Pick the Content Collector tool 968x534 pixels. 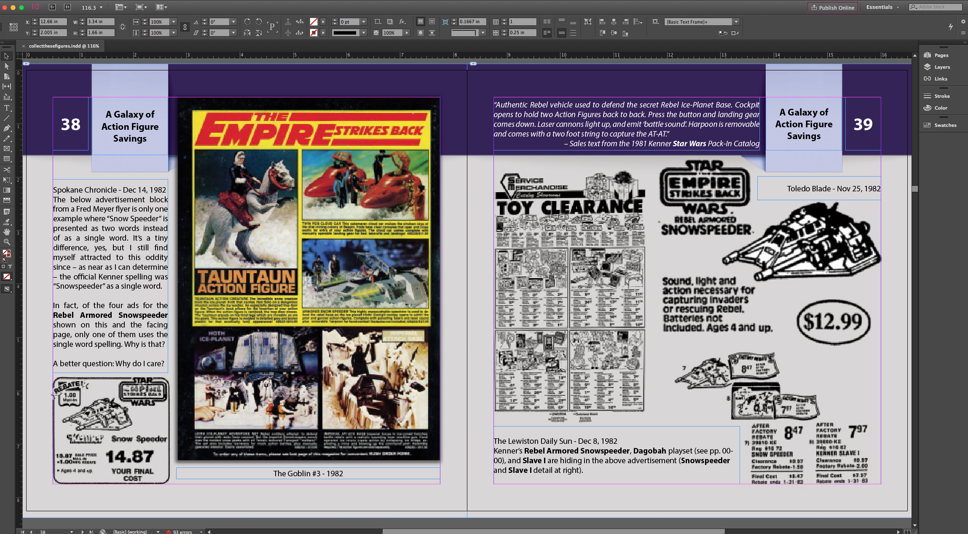[6, 97]
